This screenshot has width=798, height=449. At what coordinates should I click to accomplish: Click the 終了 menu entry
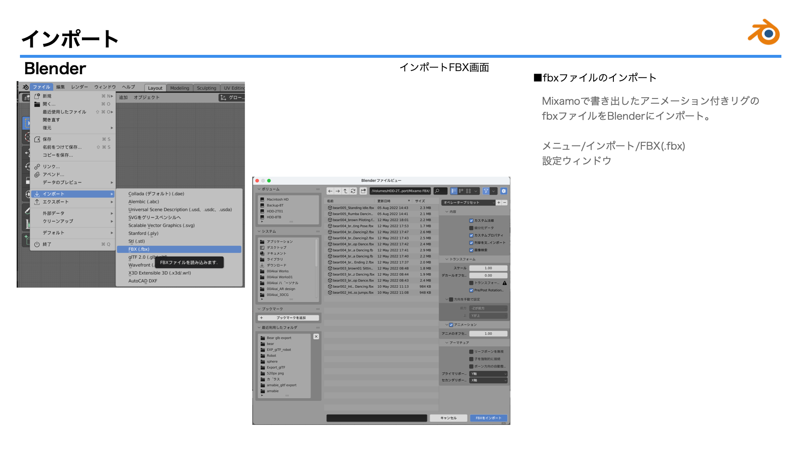(73, 244)
